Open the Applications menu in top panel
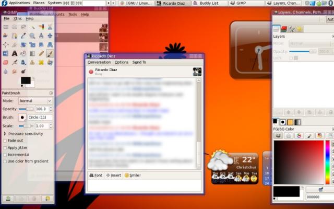This screenshot has width=334, height=209. click(16, 3)
